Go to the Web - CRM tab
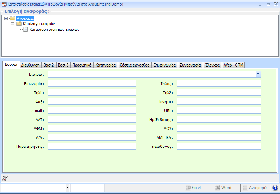 pyautogui.click(x=233, y=65)
